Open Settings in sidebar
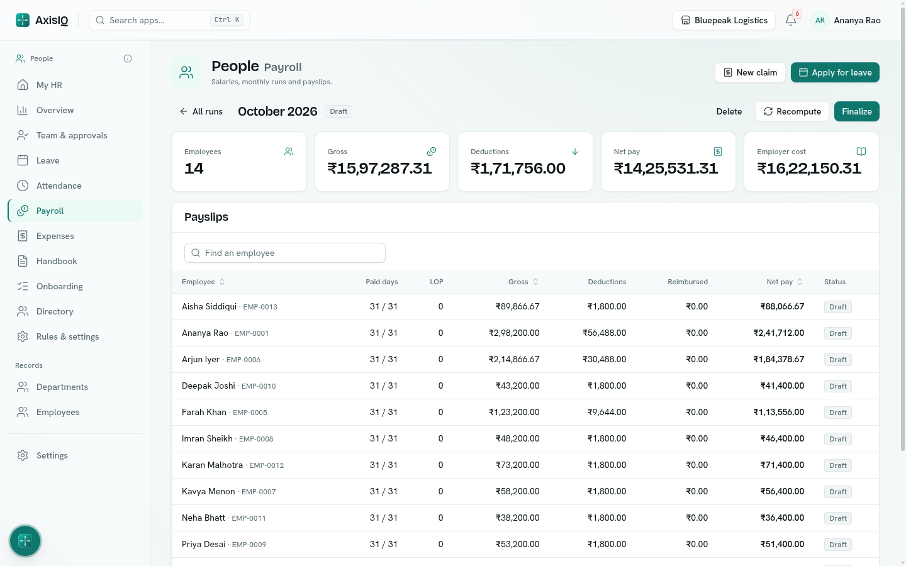Viewport: 906px width, 566px height. (75, 455)
